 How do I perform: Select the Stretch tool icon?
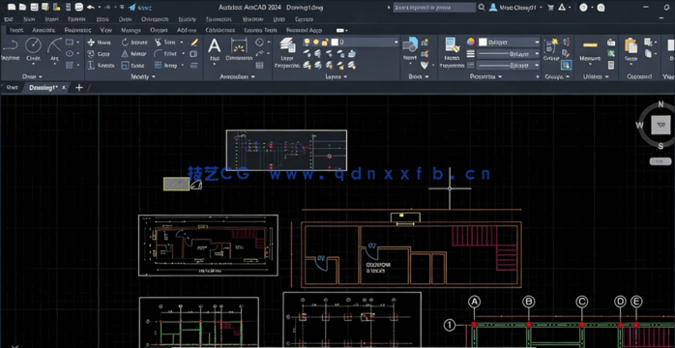coord(91,66)
